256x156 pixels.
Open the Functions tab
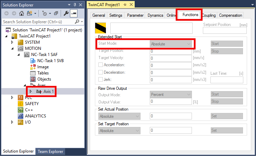pyautogui.click(x=190, y=15)
